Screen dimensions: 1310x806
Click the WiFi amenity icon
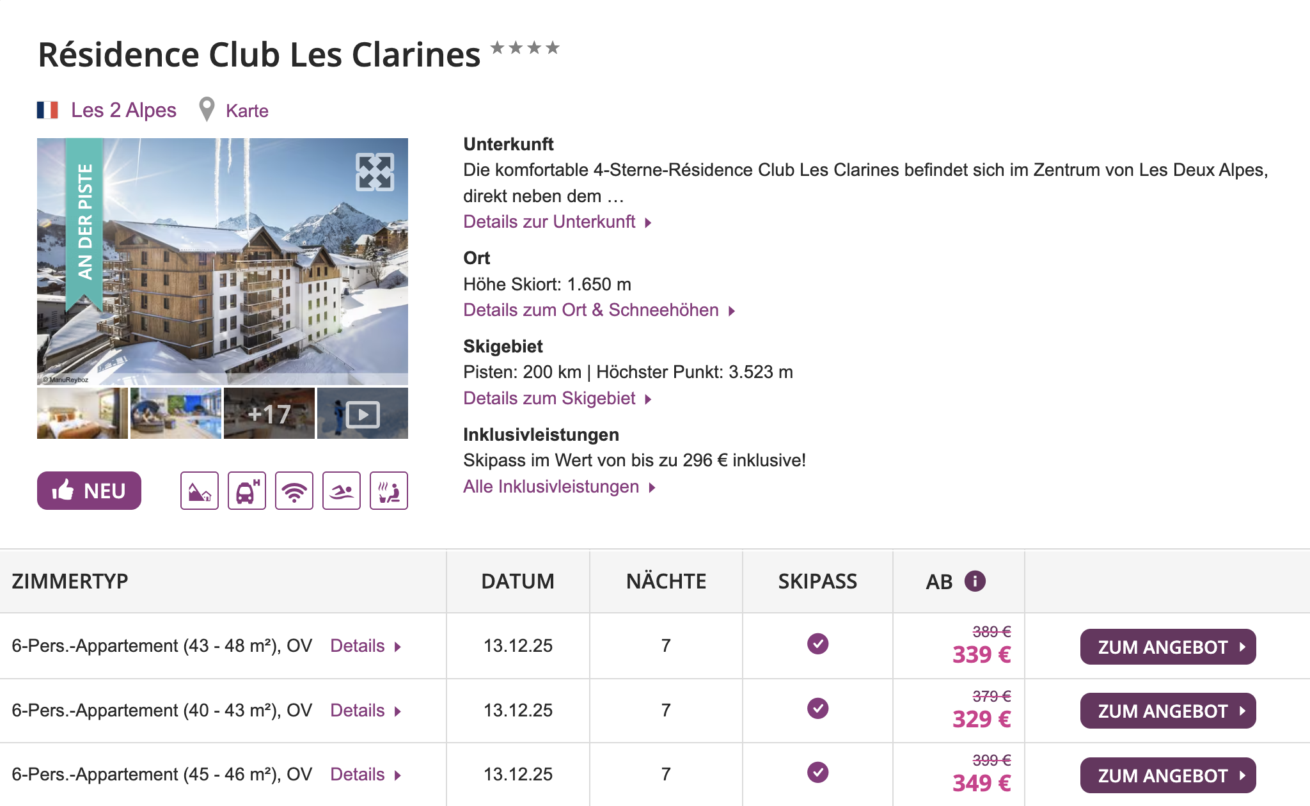[x=294, y=491]
